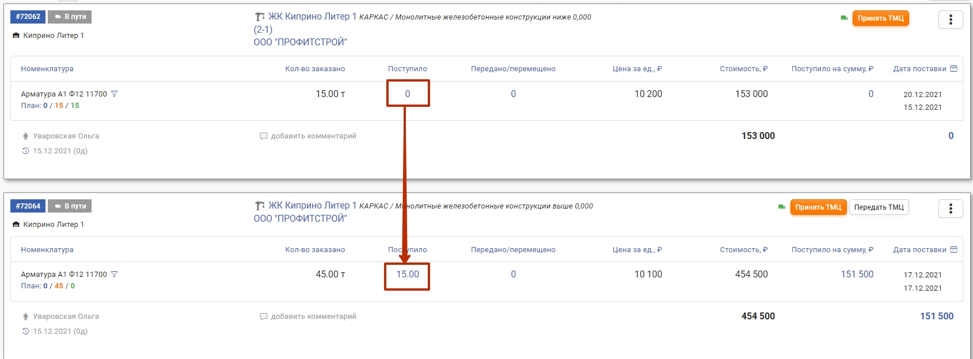The image size is (973, 359).
Task: Click green truck icon in order #72062
Action: (x=844, y=18)
